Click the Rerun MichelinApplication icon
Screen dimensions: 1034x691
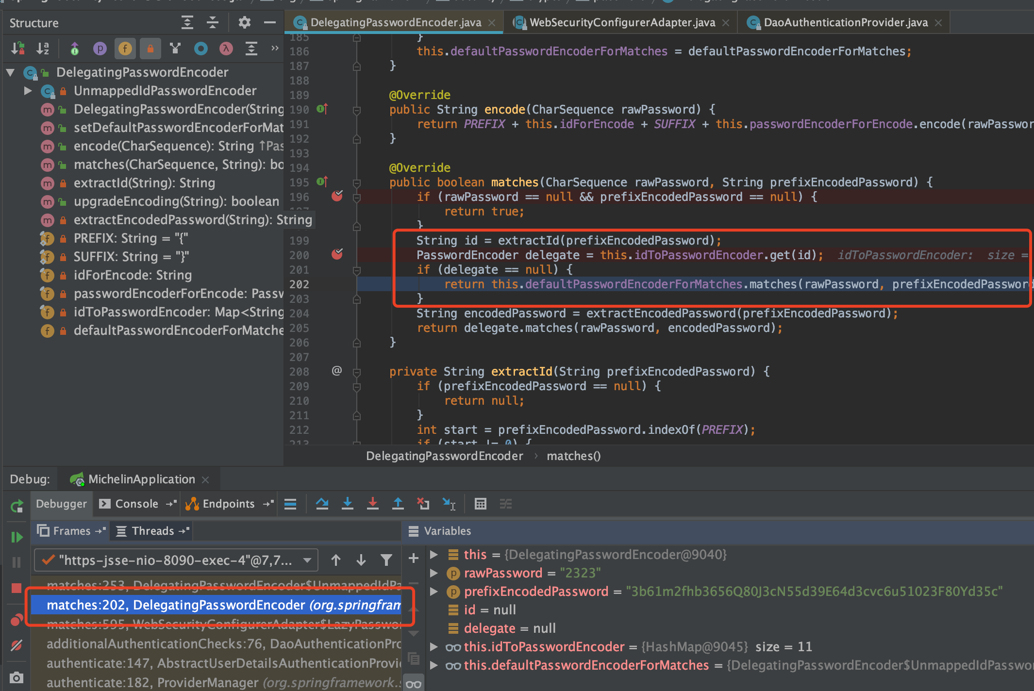[x=16, y=507]
